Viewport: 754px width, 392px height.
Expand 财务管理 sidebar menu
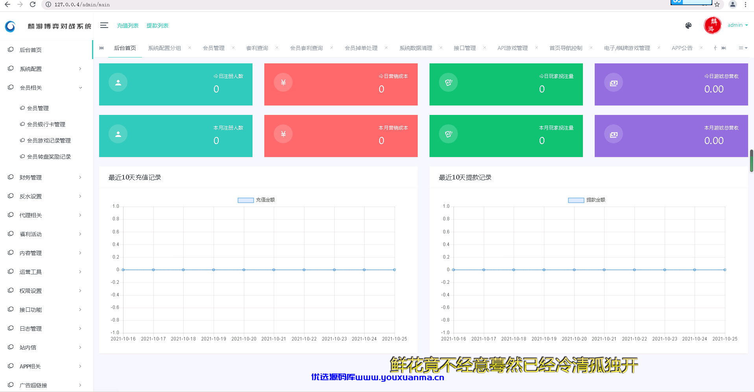[x=46, y=177]
